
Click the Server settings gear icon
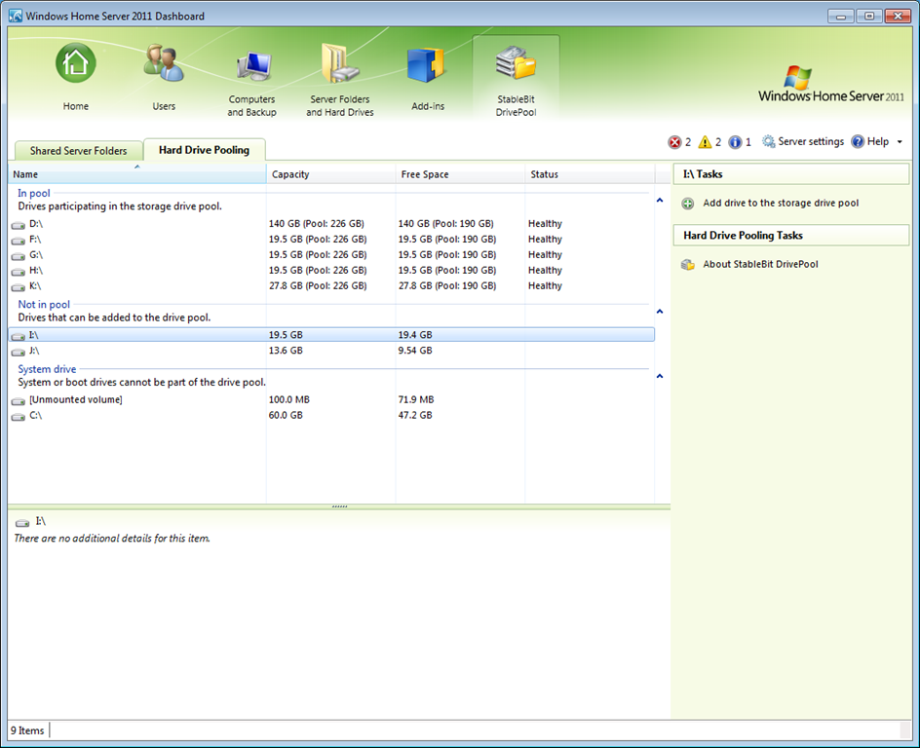tap(768, 141)
